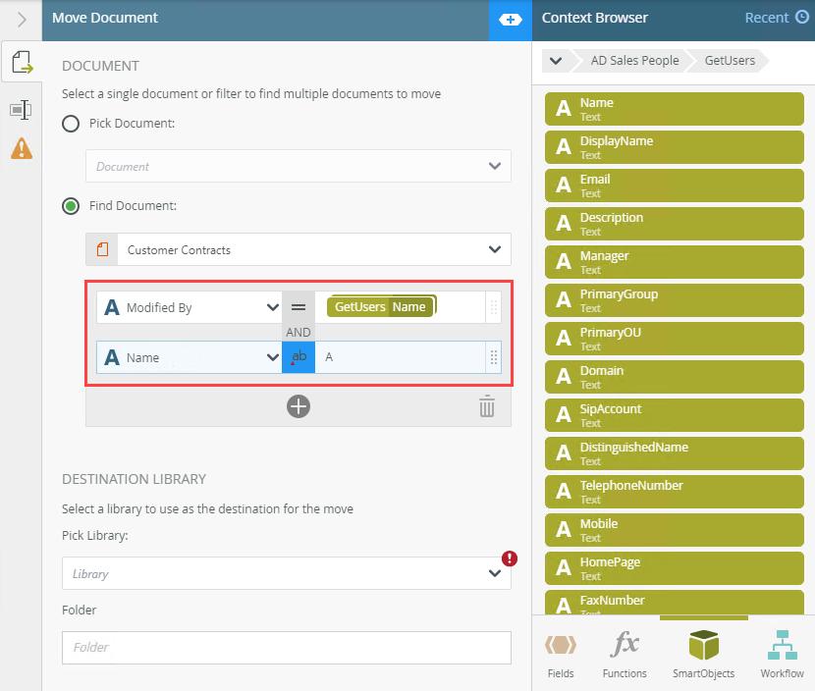The image size is (815, 691).
Task: Expand the breadcrumb chevron in Context Browser
Action: (556, 61)
